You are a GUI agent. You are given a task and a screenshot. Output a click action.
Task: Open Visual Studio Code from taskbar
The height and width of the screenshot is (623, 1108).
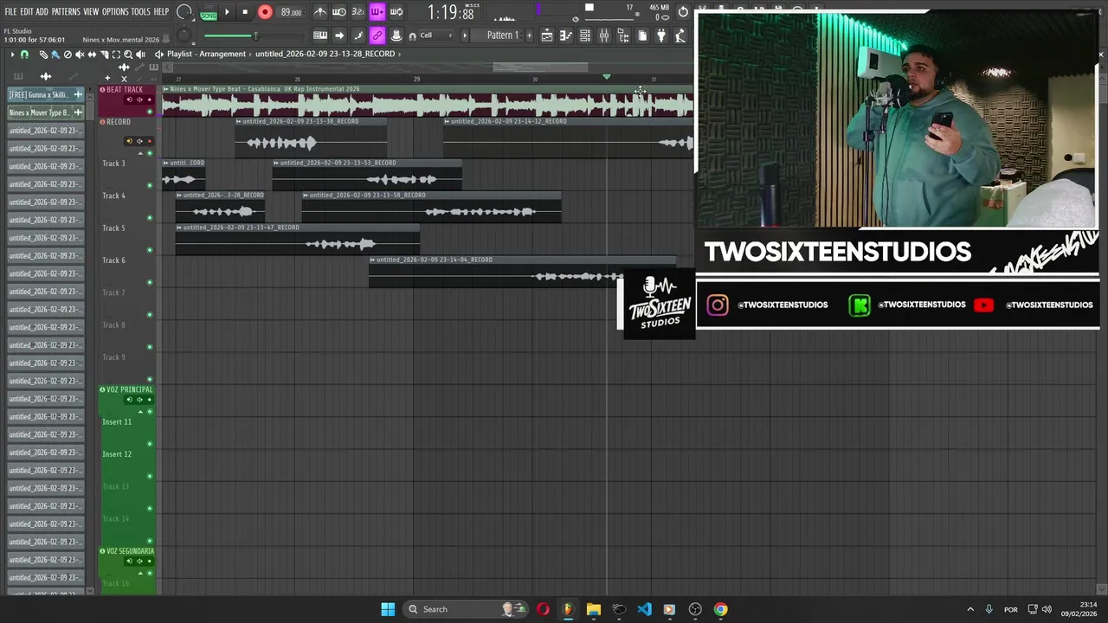click(x=644, y=609)
